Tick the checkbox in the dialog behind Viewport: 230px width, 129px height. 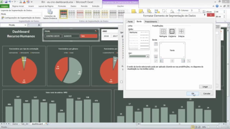[x=121, y=82]
